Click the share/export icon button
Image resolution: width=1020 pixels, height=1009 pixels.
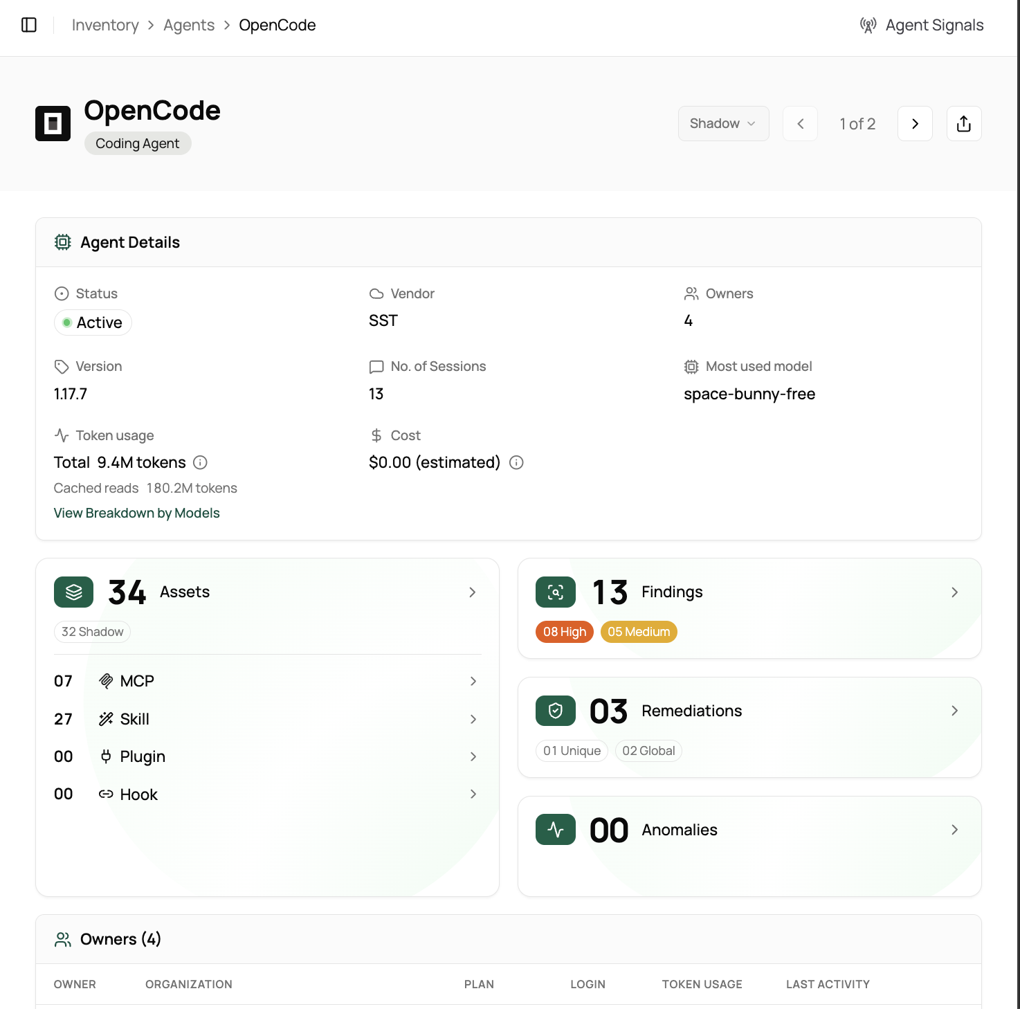[x=964, y=123]
